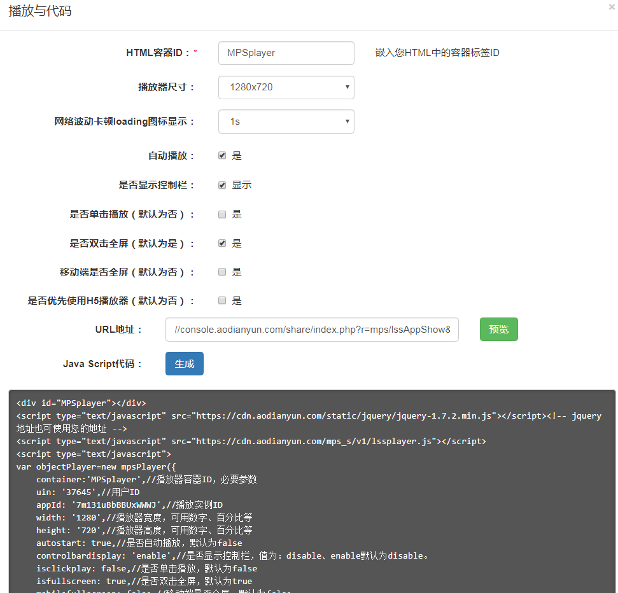
Task: Click the container:'MPSplayer' code line
Action: [x=146, y=480]
